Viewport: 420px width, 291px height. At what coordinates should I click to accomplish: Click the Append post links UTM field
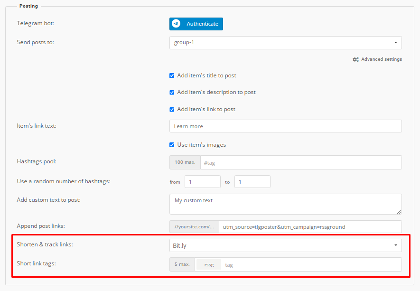click(x=310, y=227)
